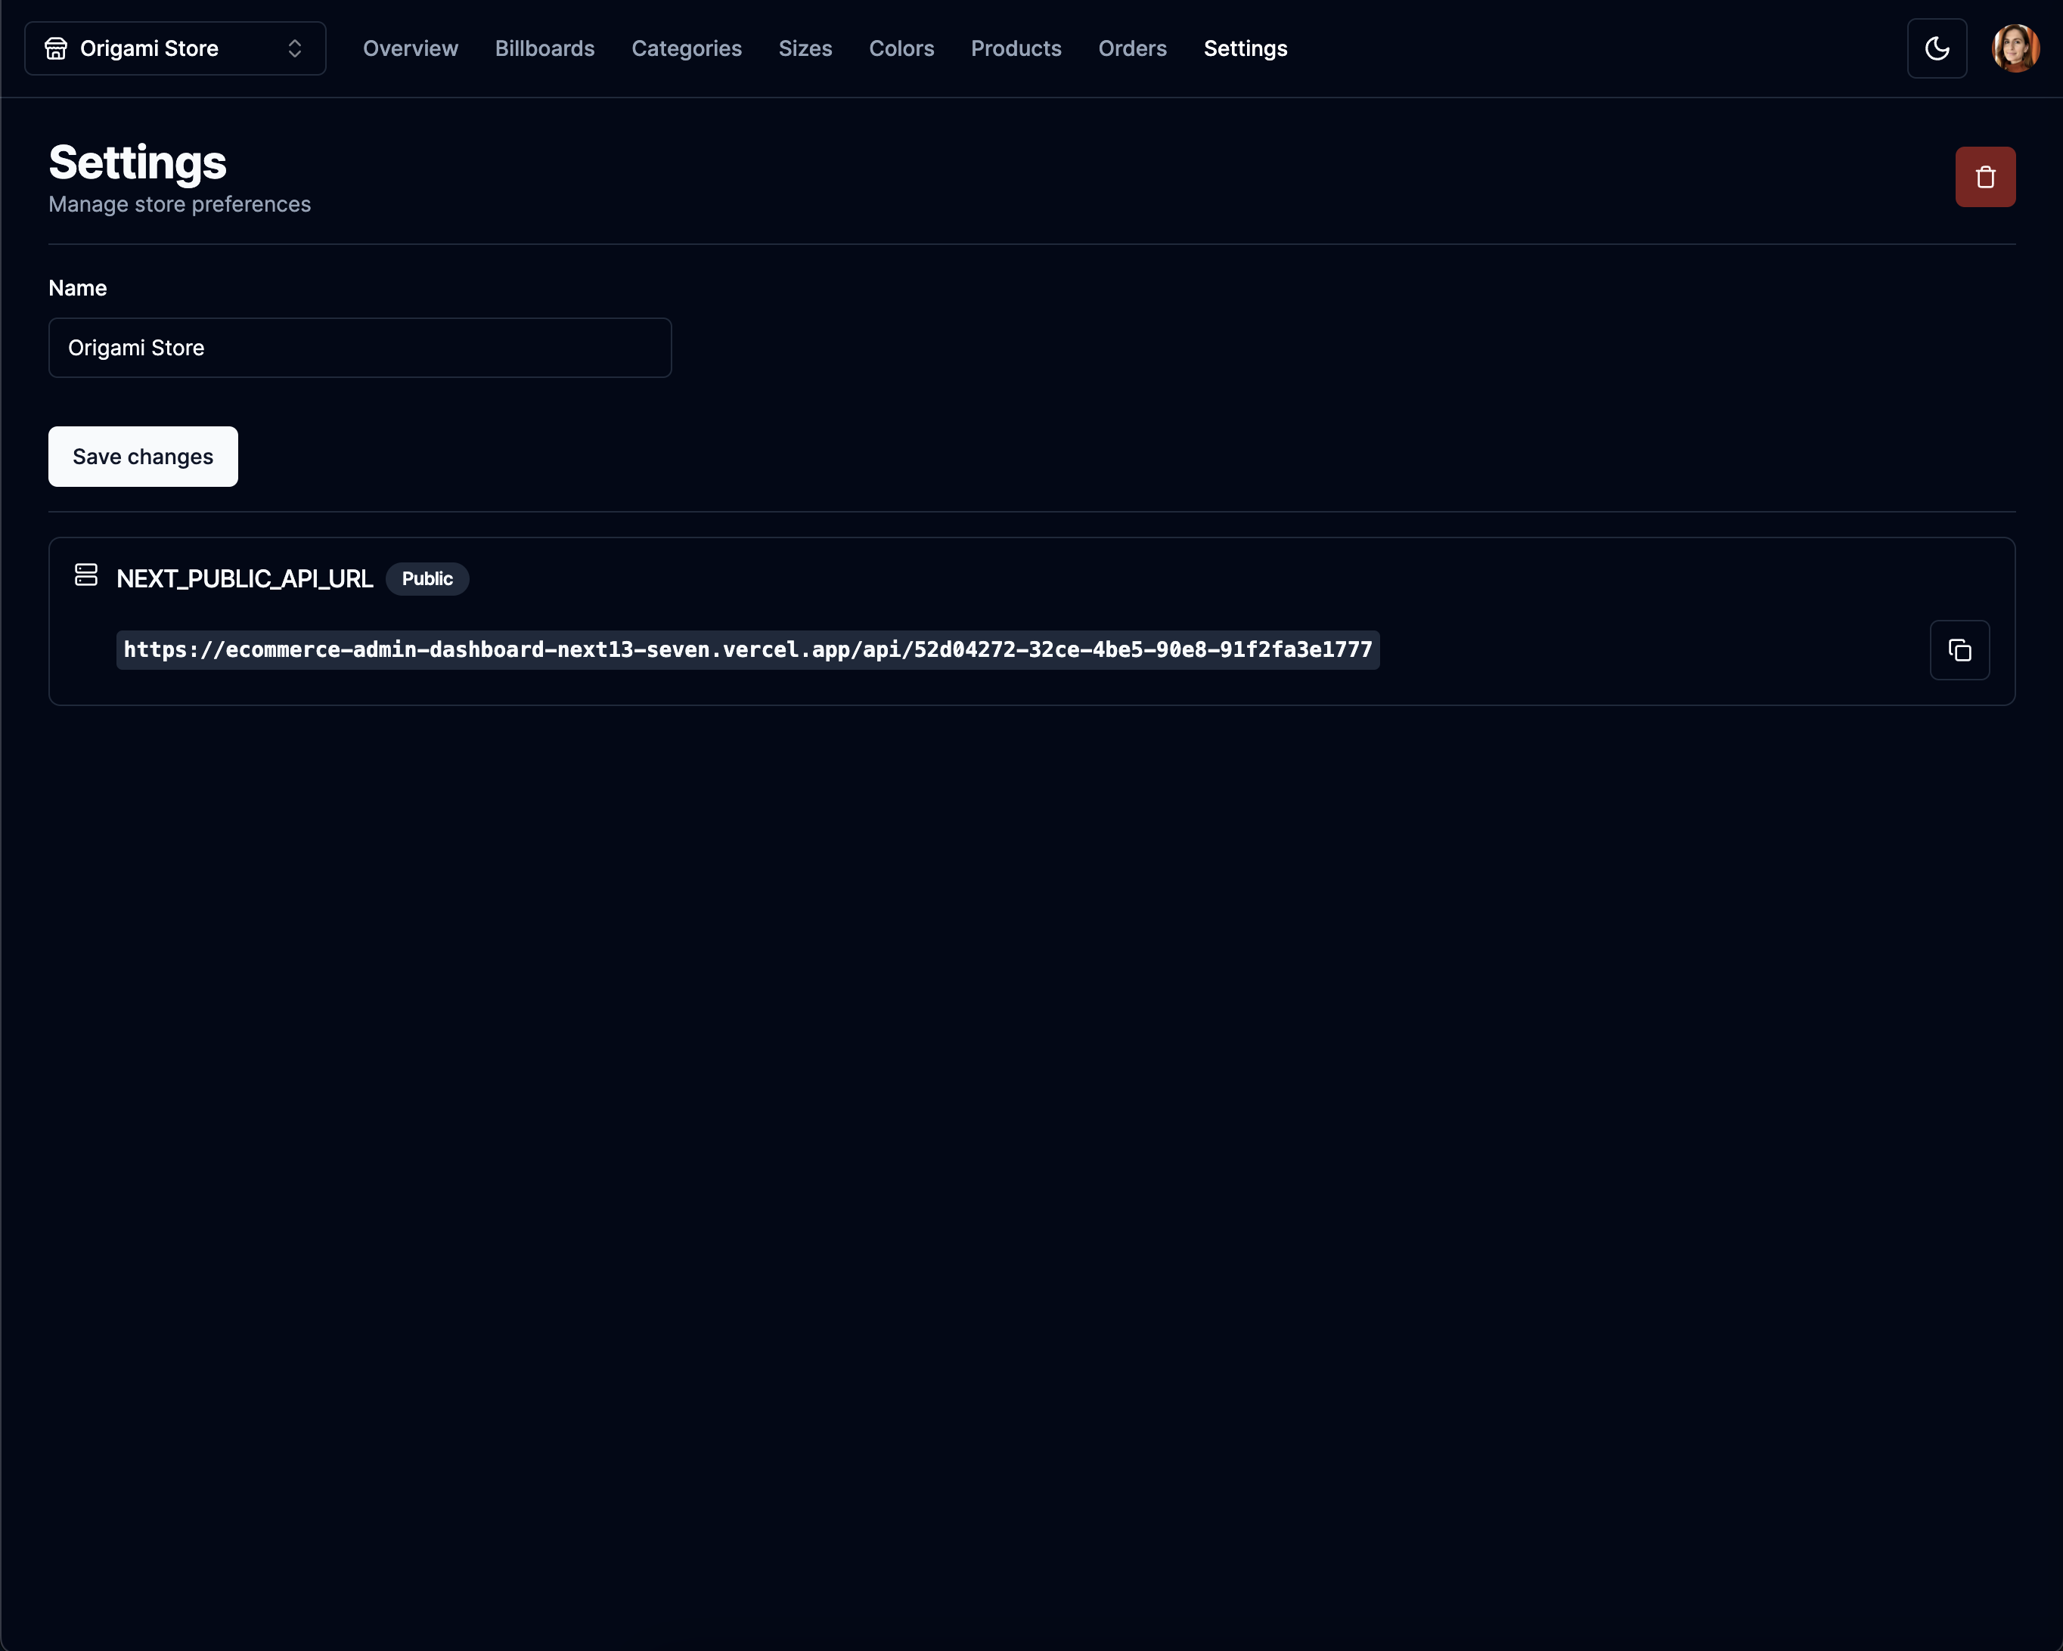Select the Settings nav item
The image size is (2063, 1651).
click(x=1245, y=49)
